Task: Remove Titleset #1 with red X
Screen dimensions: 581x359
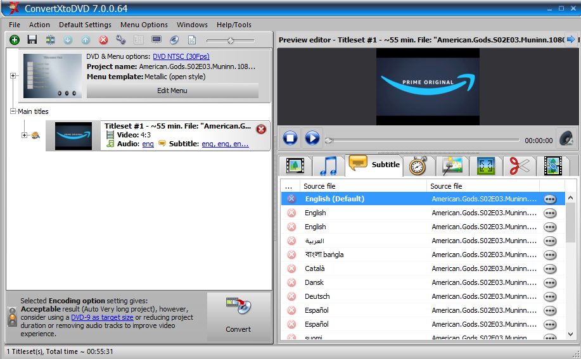Action: pos(261,129)
